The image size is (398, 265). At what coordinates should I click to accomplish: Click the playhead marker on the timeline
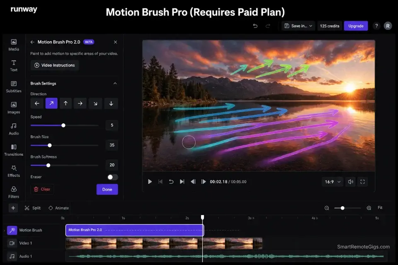[x=202, y=217]
